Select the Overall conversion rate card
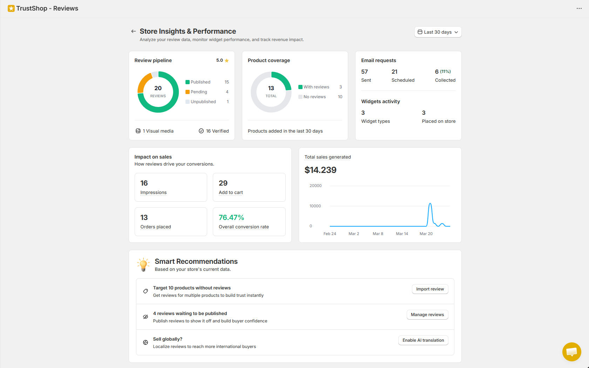The height and width of the screenshot is (368, 589). coord(249,222)
